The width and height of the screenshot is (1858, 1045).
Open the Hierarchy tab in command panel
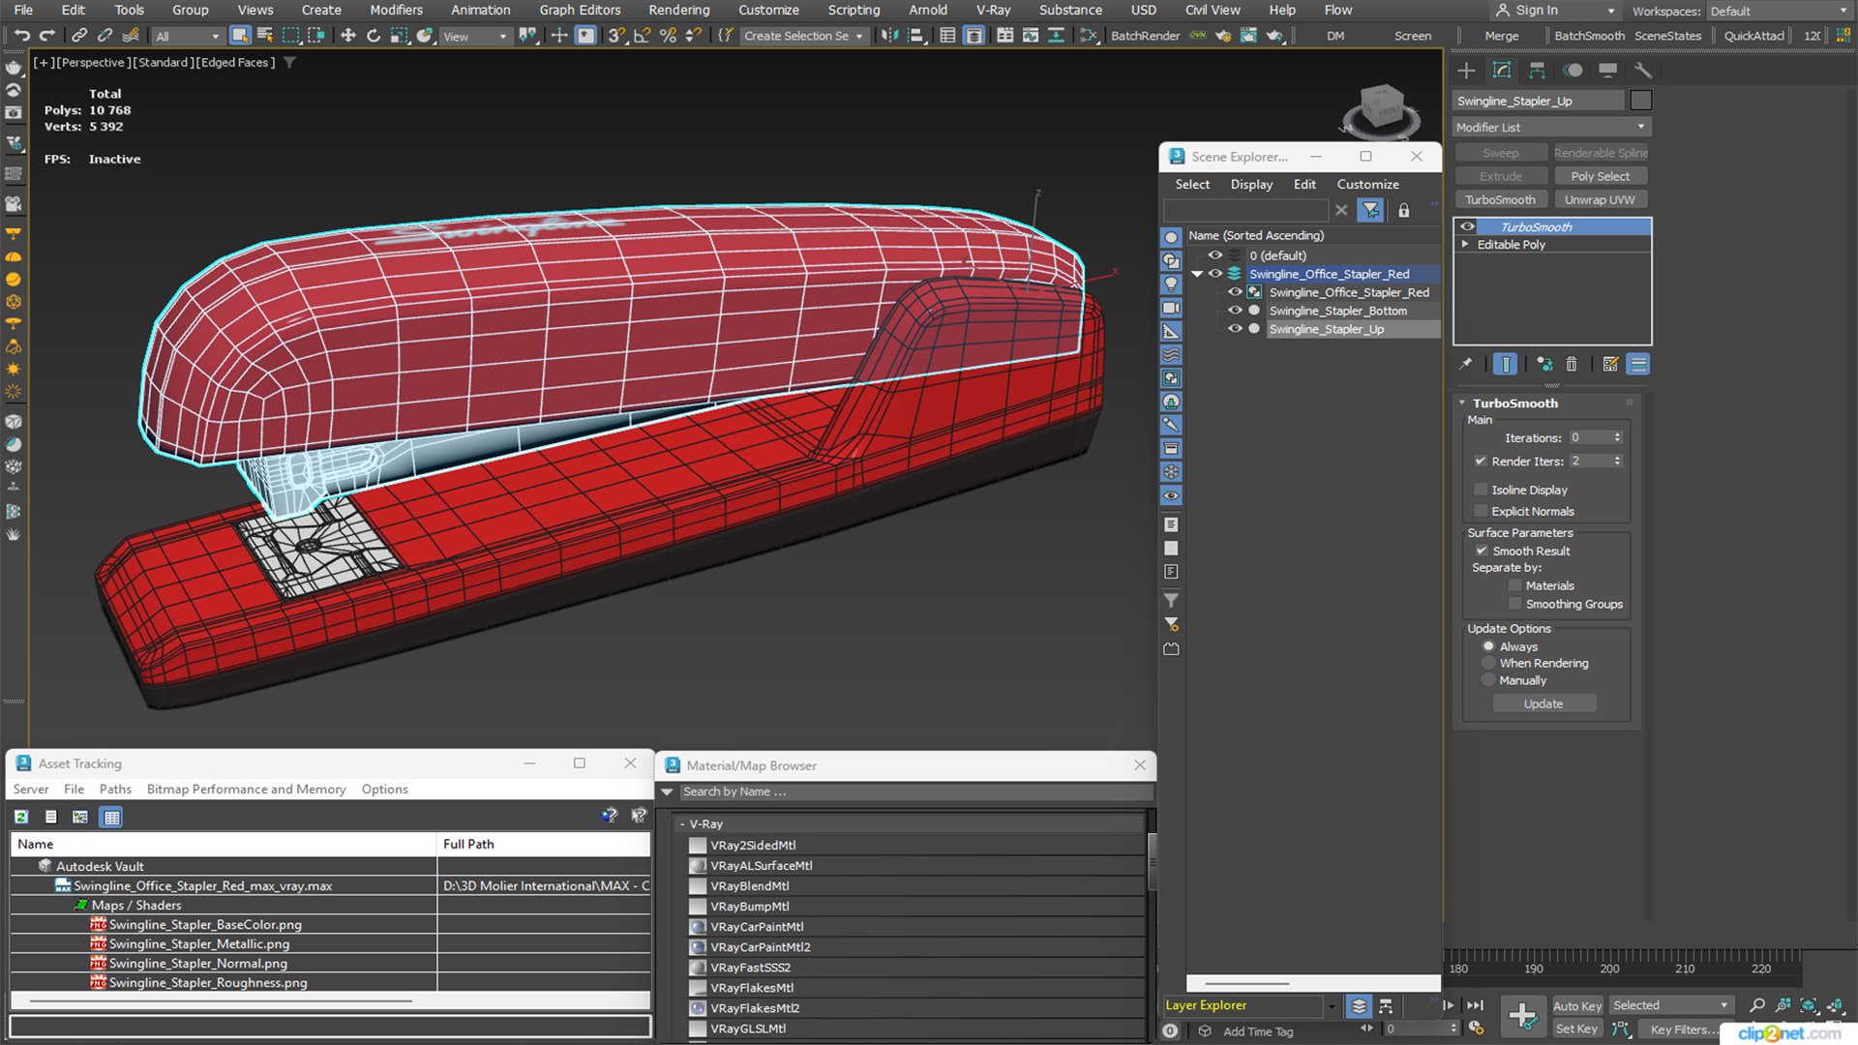click(1537, 70)
